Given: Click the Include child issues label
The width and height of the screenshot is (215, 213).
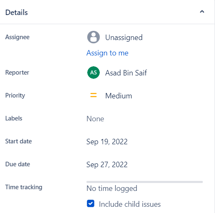Looking at the screenshot, I should point(130,204).
